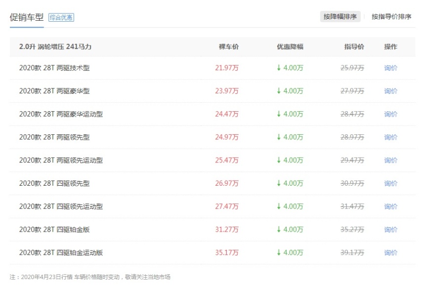This screenshot has height=288, width=421.
Task: Click 询价 for 28T 四驱铂金运动版
Action: (390, 252)
